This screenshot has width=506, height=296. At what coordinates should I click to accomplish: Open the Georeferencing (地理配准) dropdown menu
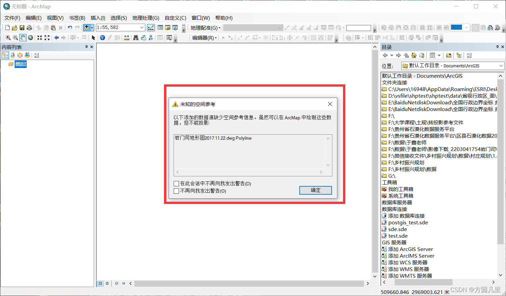coord(205,28)
